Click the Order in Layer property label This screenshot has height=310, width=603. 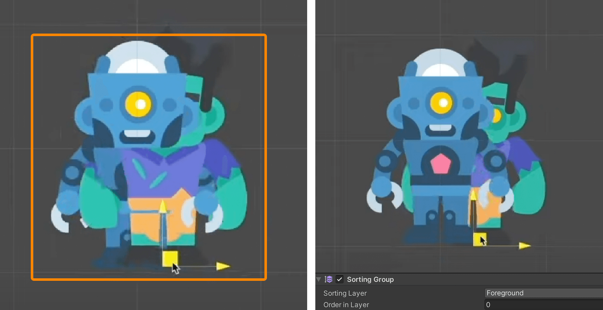click(x=346, y=305)
